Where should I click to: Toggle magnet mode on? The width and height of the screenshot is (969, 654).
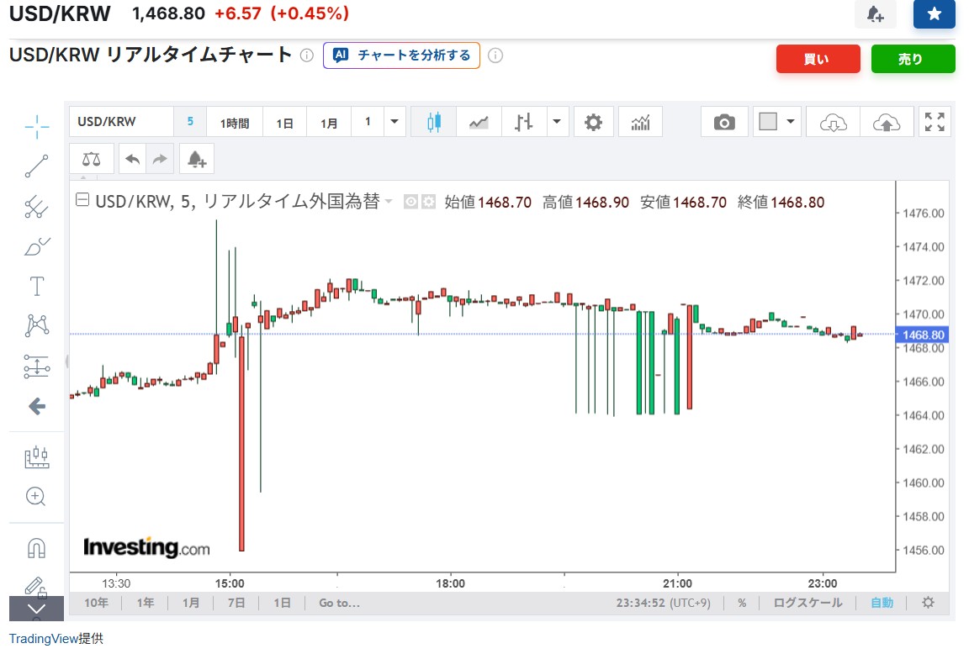tap(36, 548)
